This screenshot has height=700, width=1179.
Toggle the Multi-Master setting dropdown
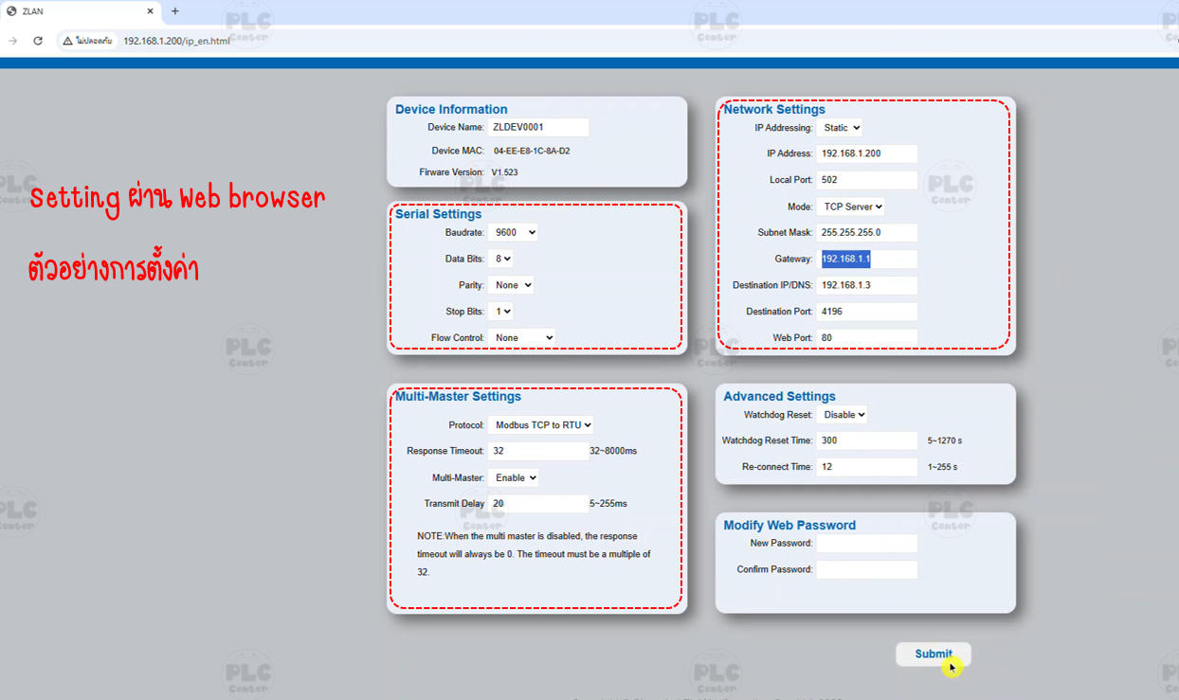(515, 477)
